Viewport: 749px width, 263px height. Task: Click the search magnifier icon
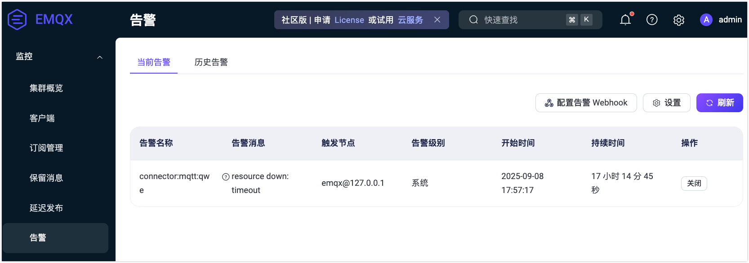[x=473, y=20]
